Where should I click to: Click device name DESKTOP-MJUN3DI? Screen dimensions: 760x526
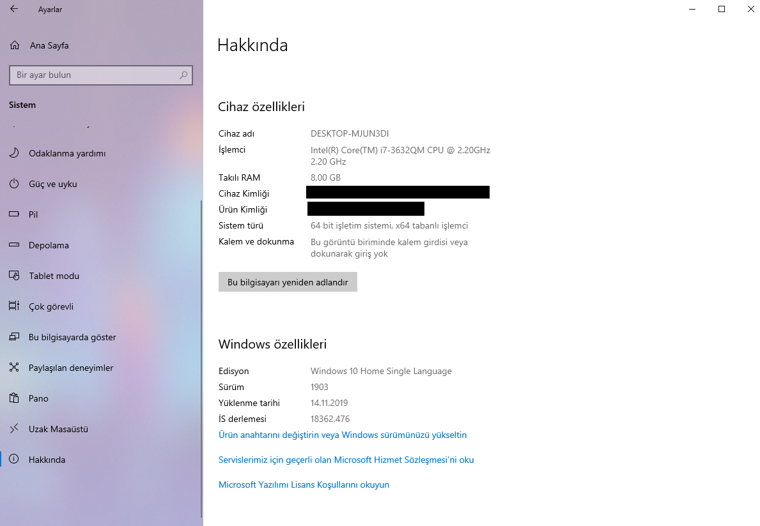point(350,133)
